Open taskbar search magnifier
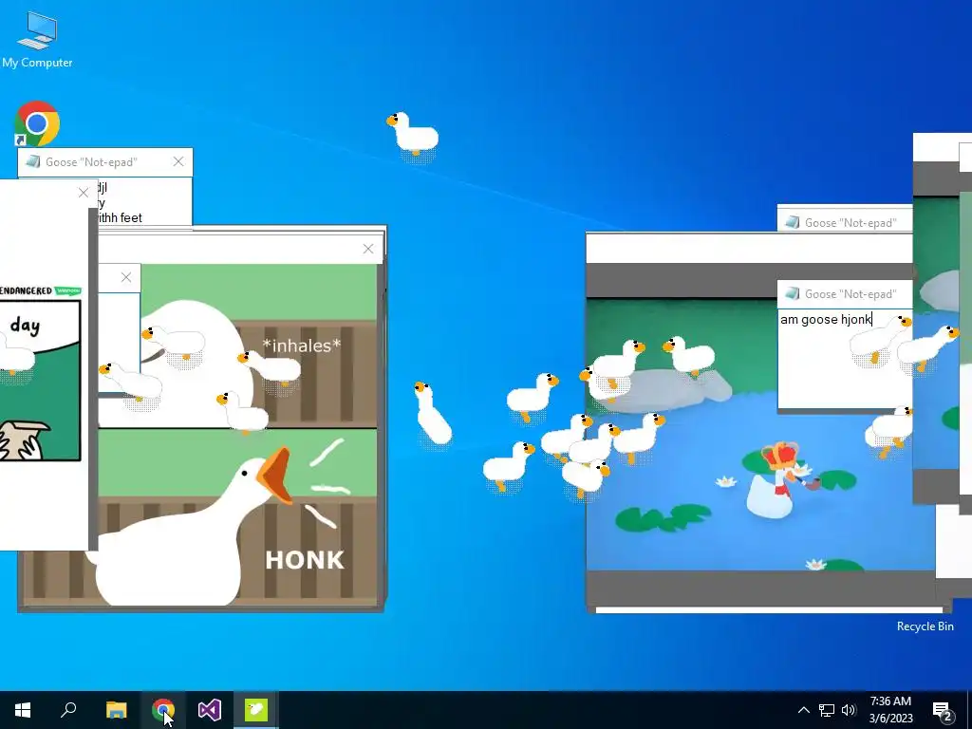This screenshot has height=729, width=972. click(68, 710)
